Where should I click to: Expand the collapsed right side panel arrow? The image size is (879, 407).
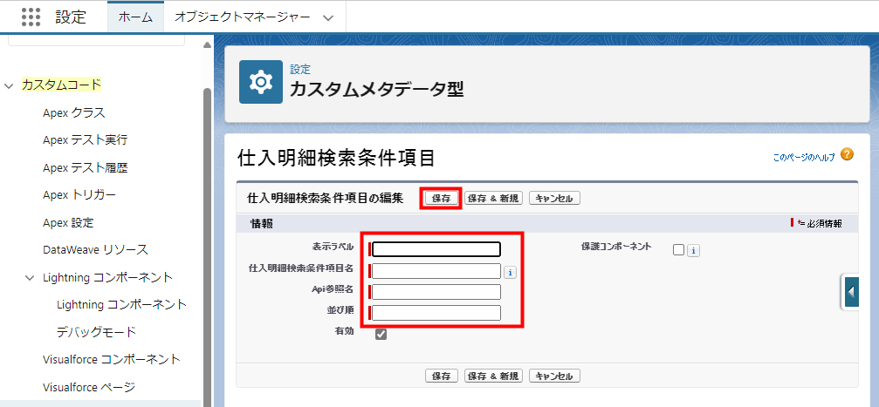coord(853,291)
